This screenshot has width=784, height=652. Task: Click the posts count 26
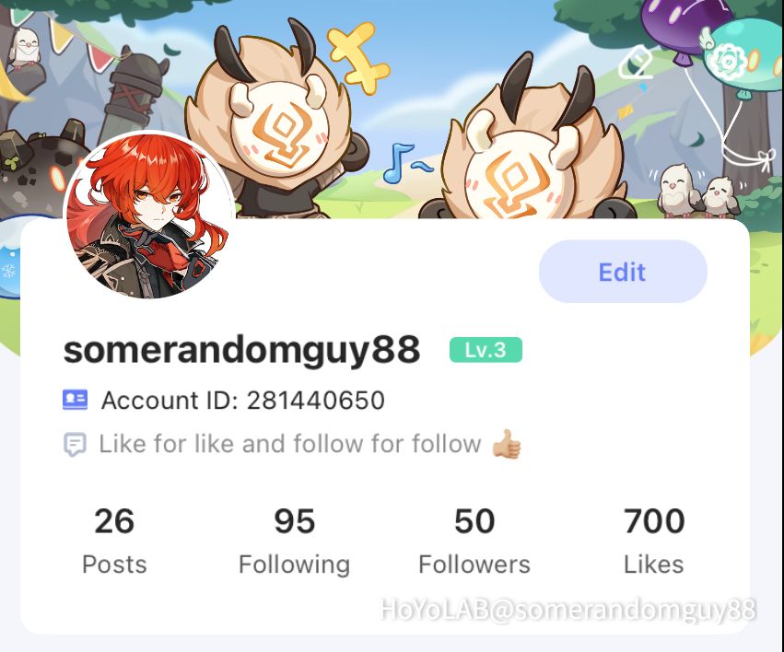(114, 521)
